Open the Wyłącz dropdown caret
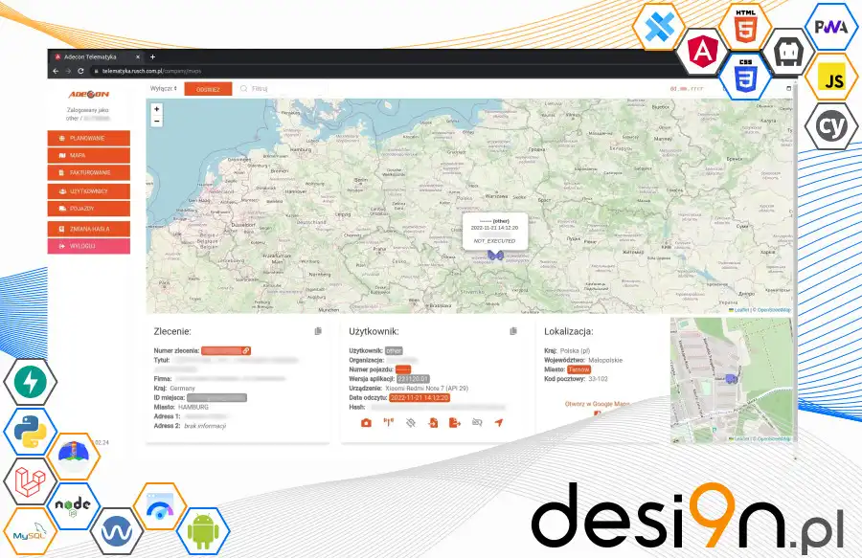862x558 pixels. 176,88
